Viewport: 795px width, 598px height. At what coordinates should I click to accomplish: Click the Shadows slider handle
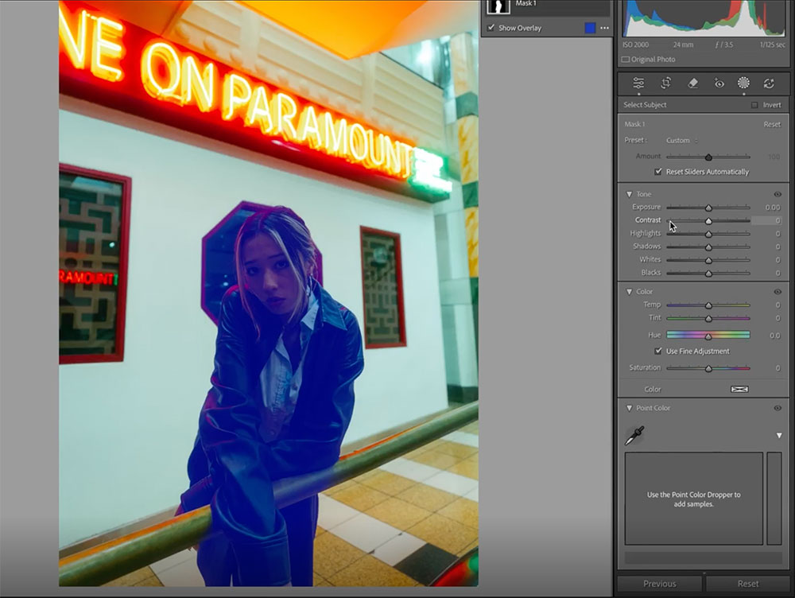(x=708, y=247)
